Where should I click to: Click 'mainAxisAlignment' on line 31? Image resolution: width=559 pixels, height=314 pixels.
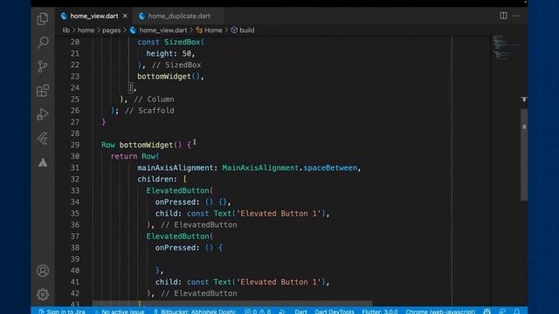pyautogui.click(x=175, y=167)
